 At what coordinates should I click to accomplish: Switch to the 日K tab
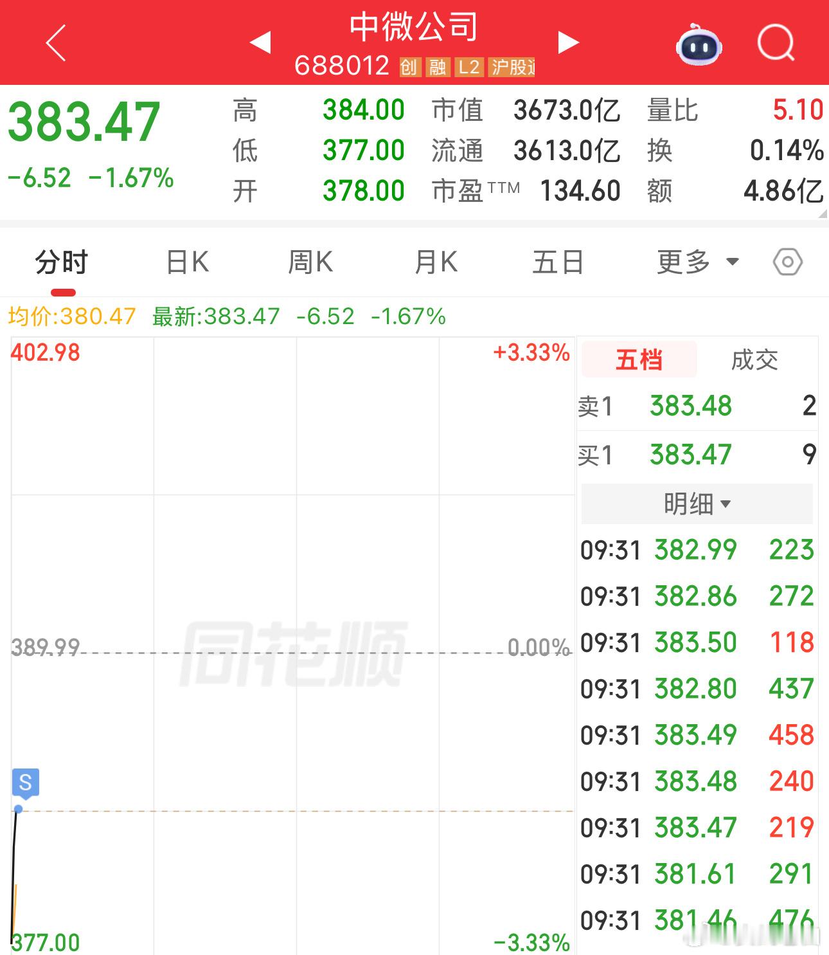[187, 262]
